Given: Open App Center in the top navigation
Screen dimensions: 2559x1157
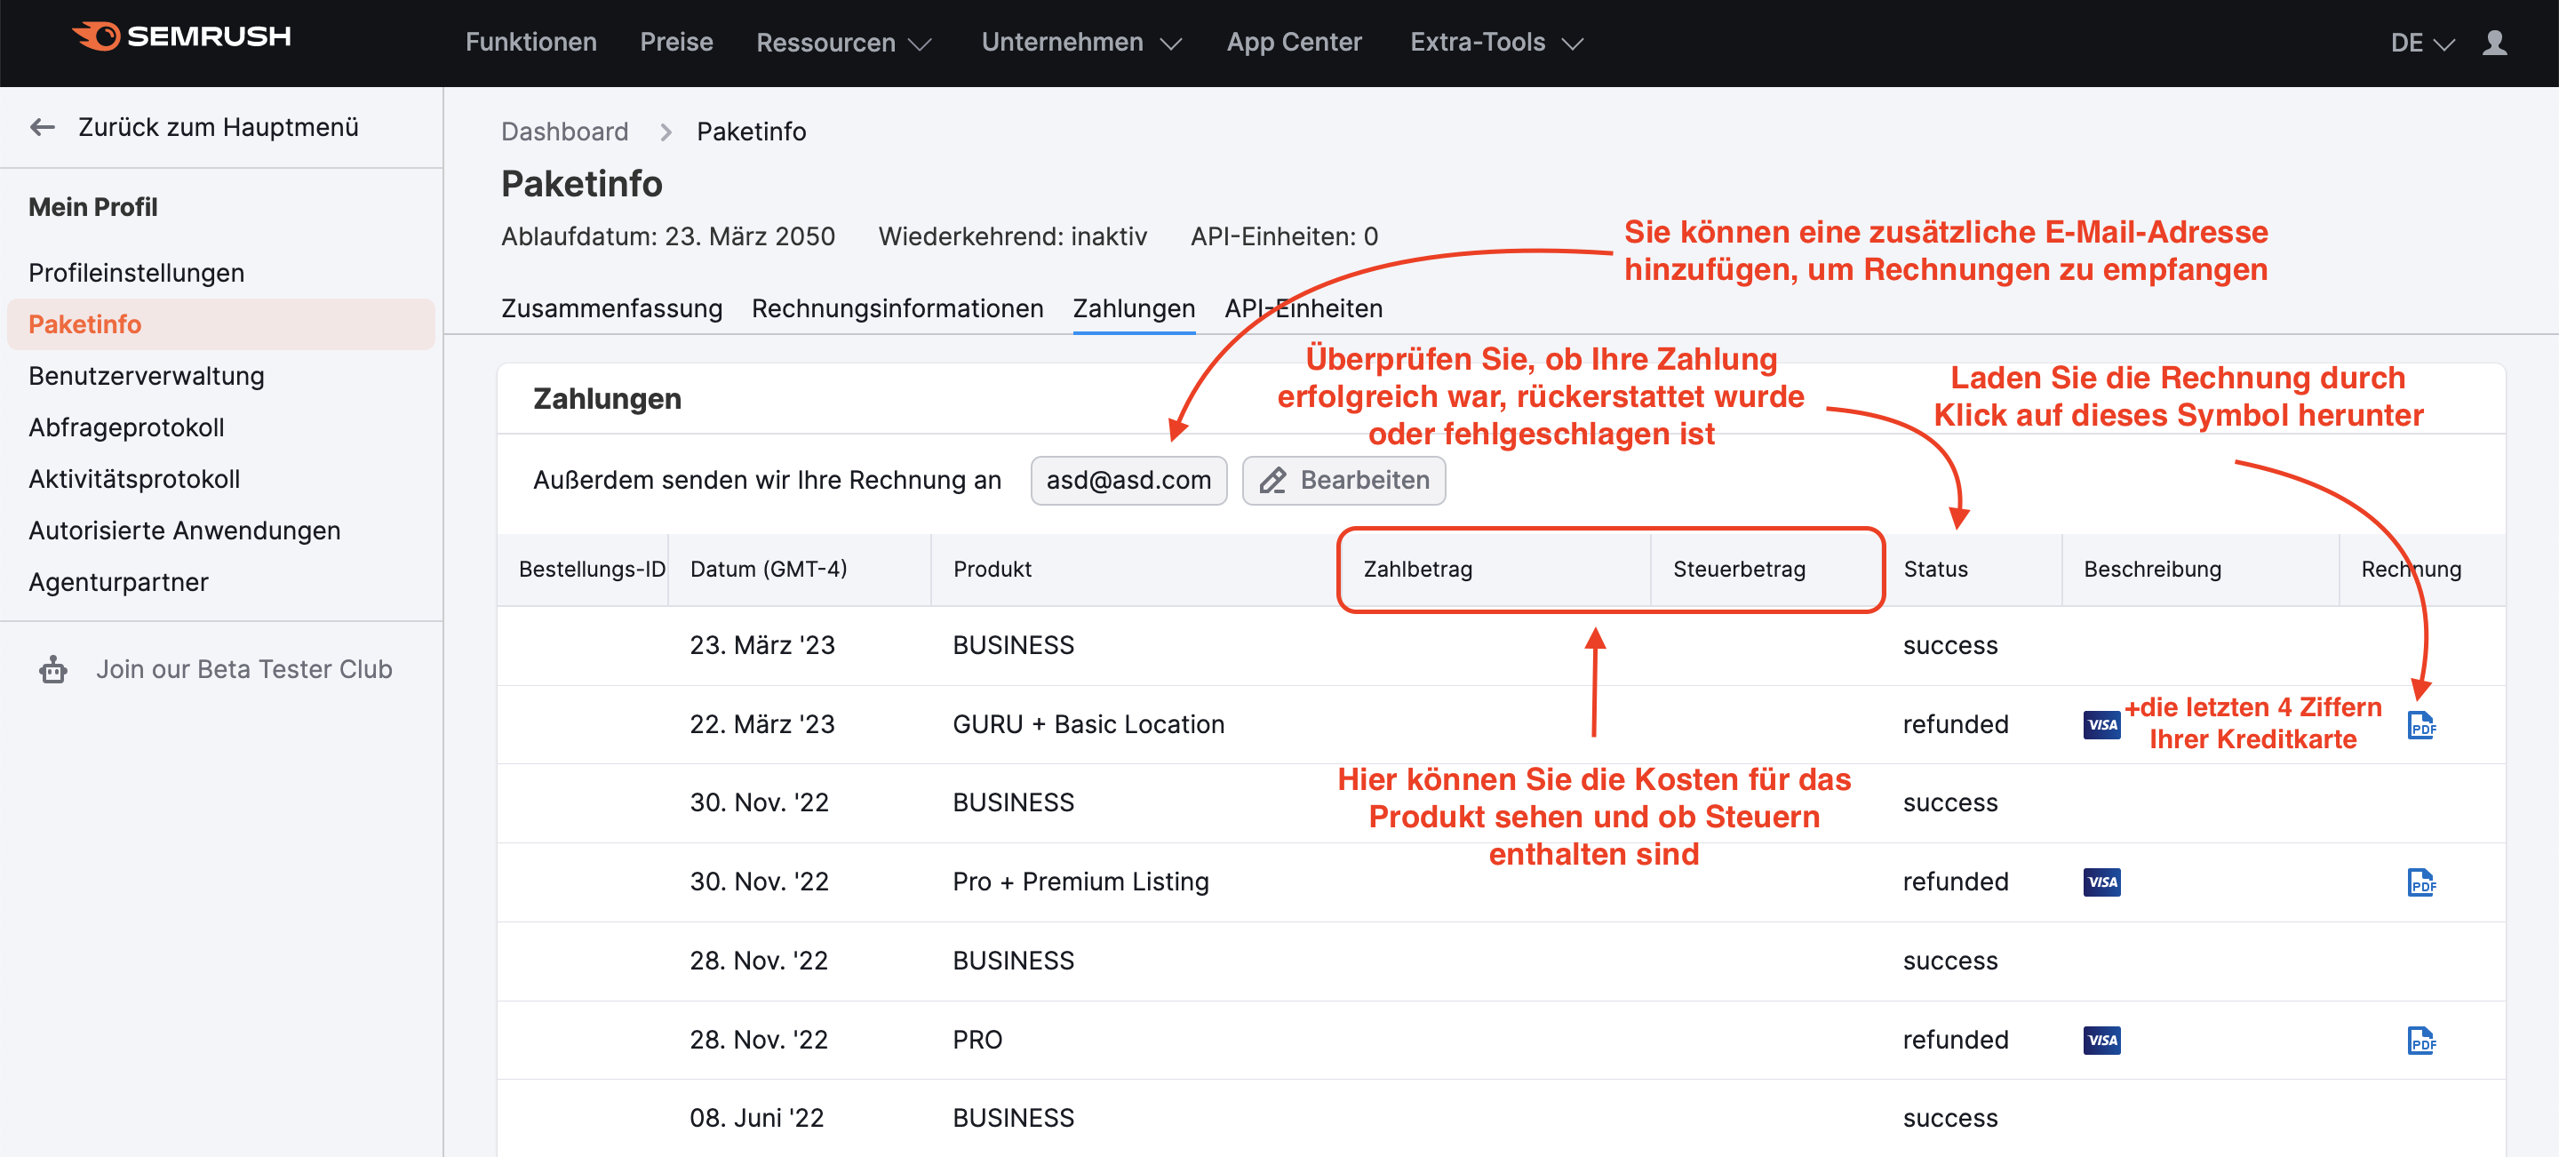Looking at the screenshot, I should click(1294, 43).
